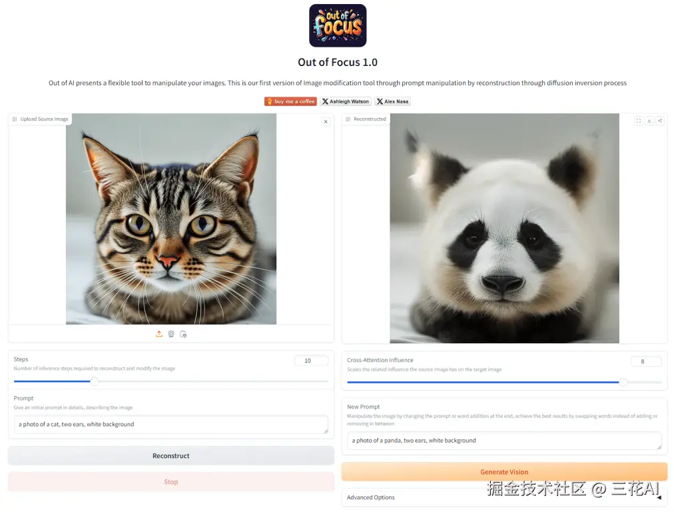Click the Cross-Attention value box showing 8
Image resolution: width=674 pixels, height=512 pixels.
[645, 361]
